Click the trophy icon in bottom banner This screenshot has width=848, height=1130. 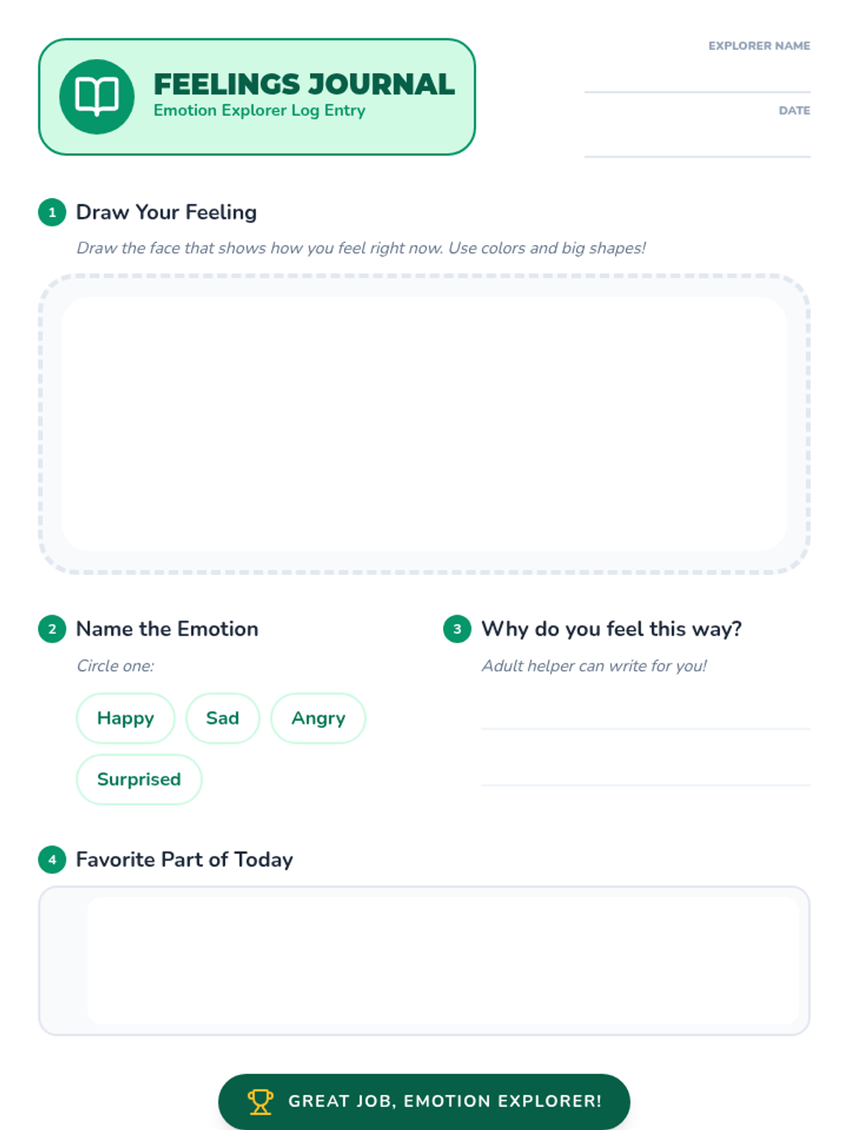pyautogui.click(x=260, y=1101)
